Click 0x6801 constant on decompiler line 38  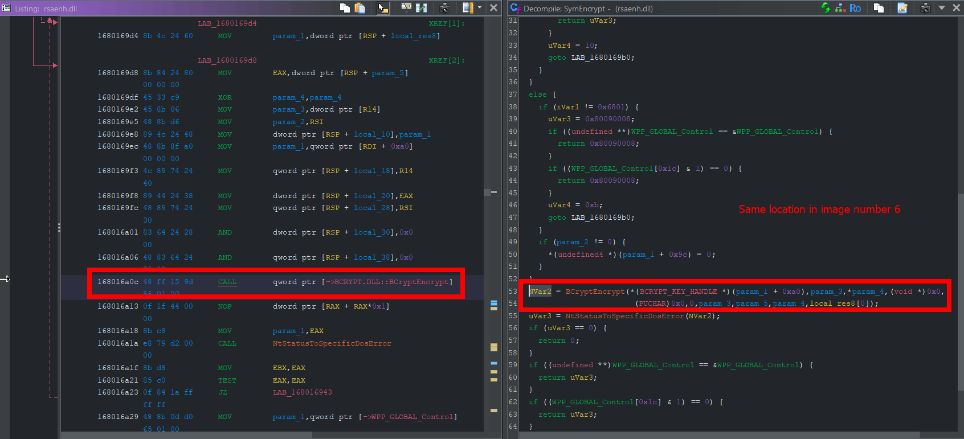pos(612,107)
